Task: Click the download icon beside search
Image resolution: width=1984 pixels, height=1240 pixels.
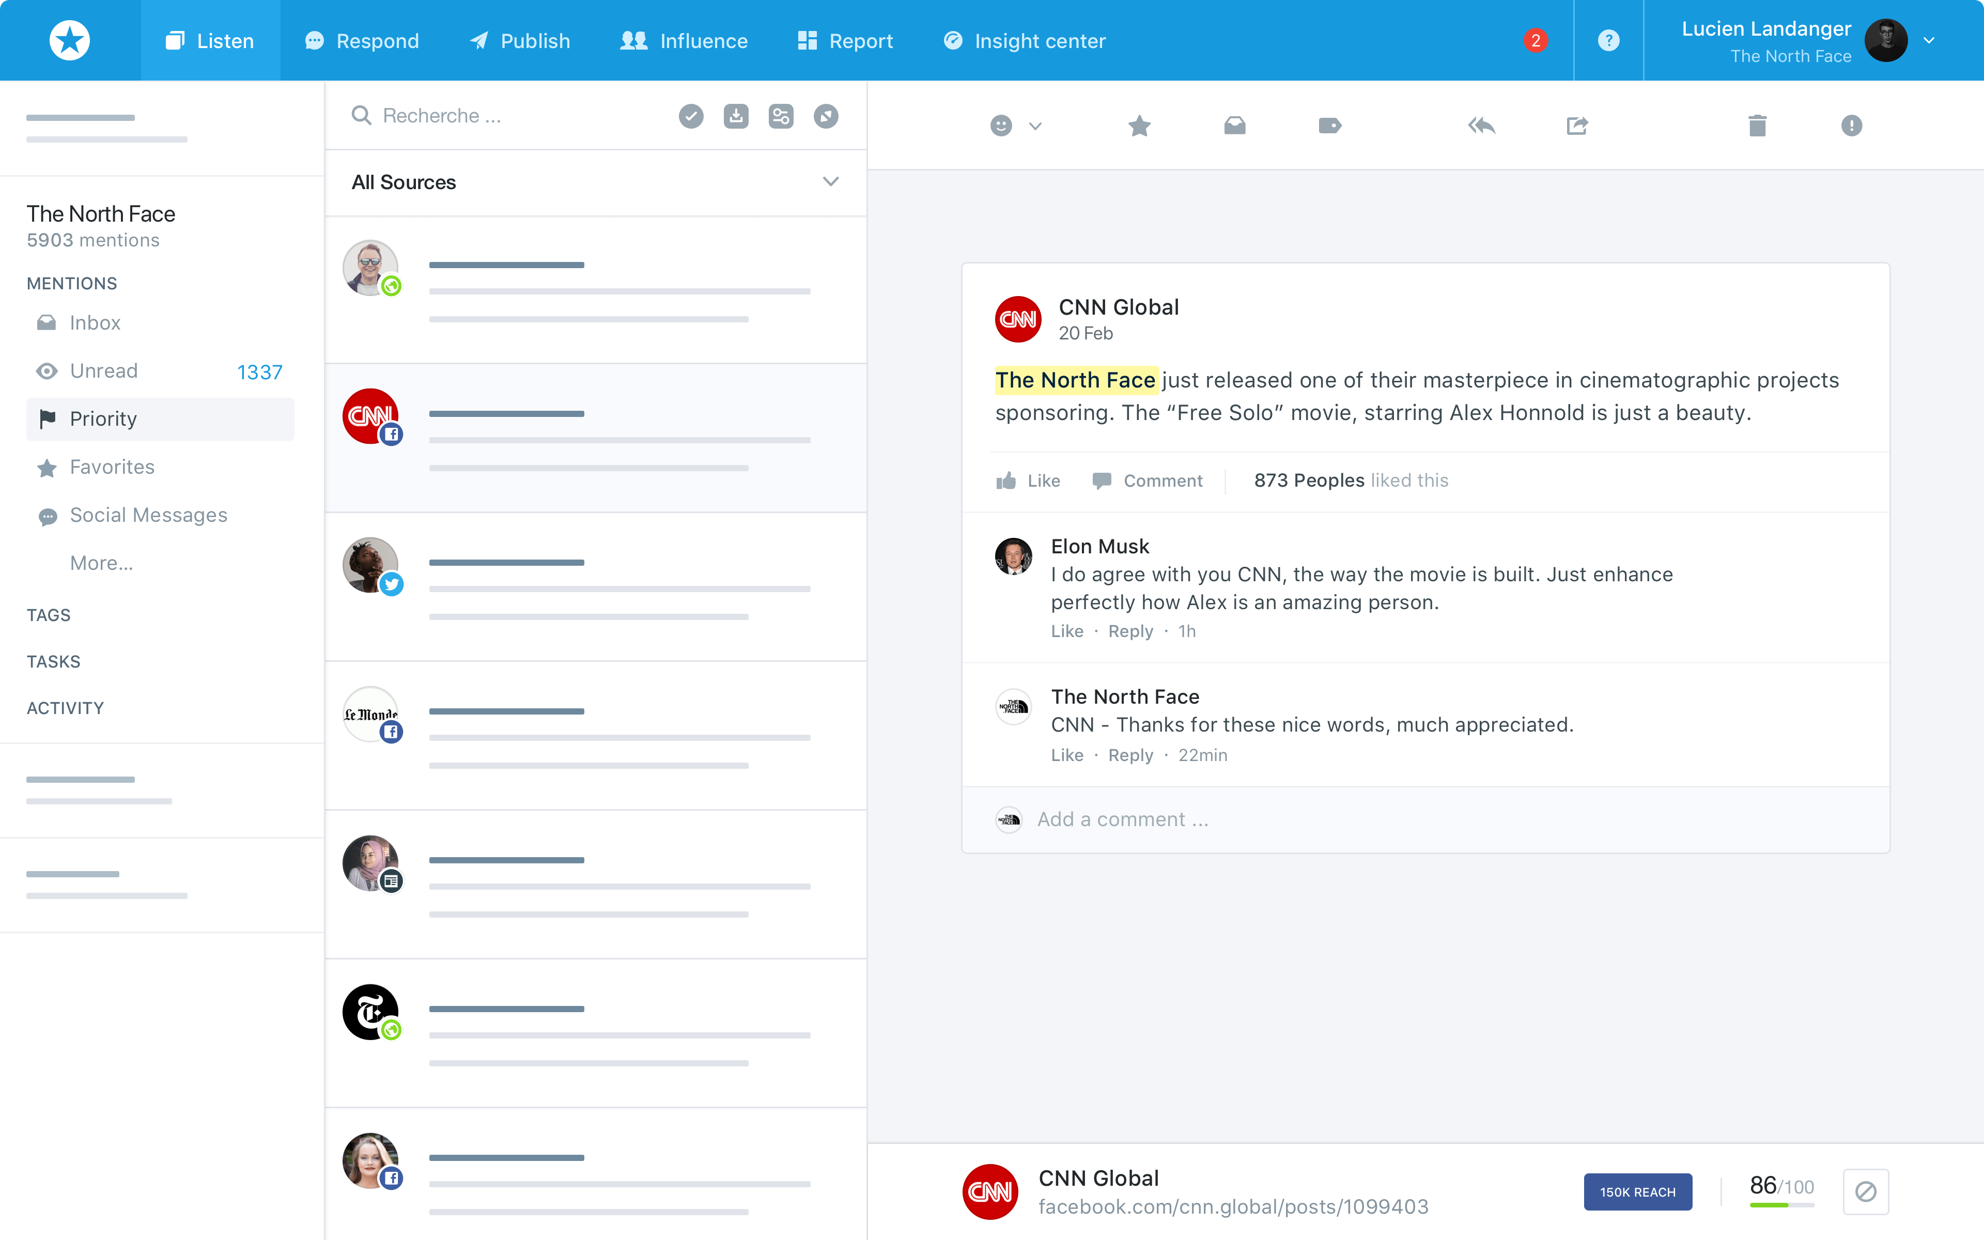Action: coord(735,116)
